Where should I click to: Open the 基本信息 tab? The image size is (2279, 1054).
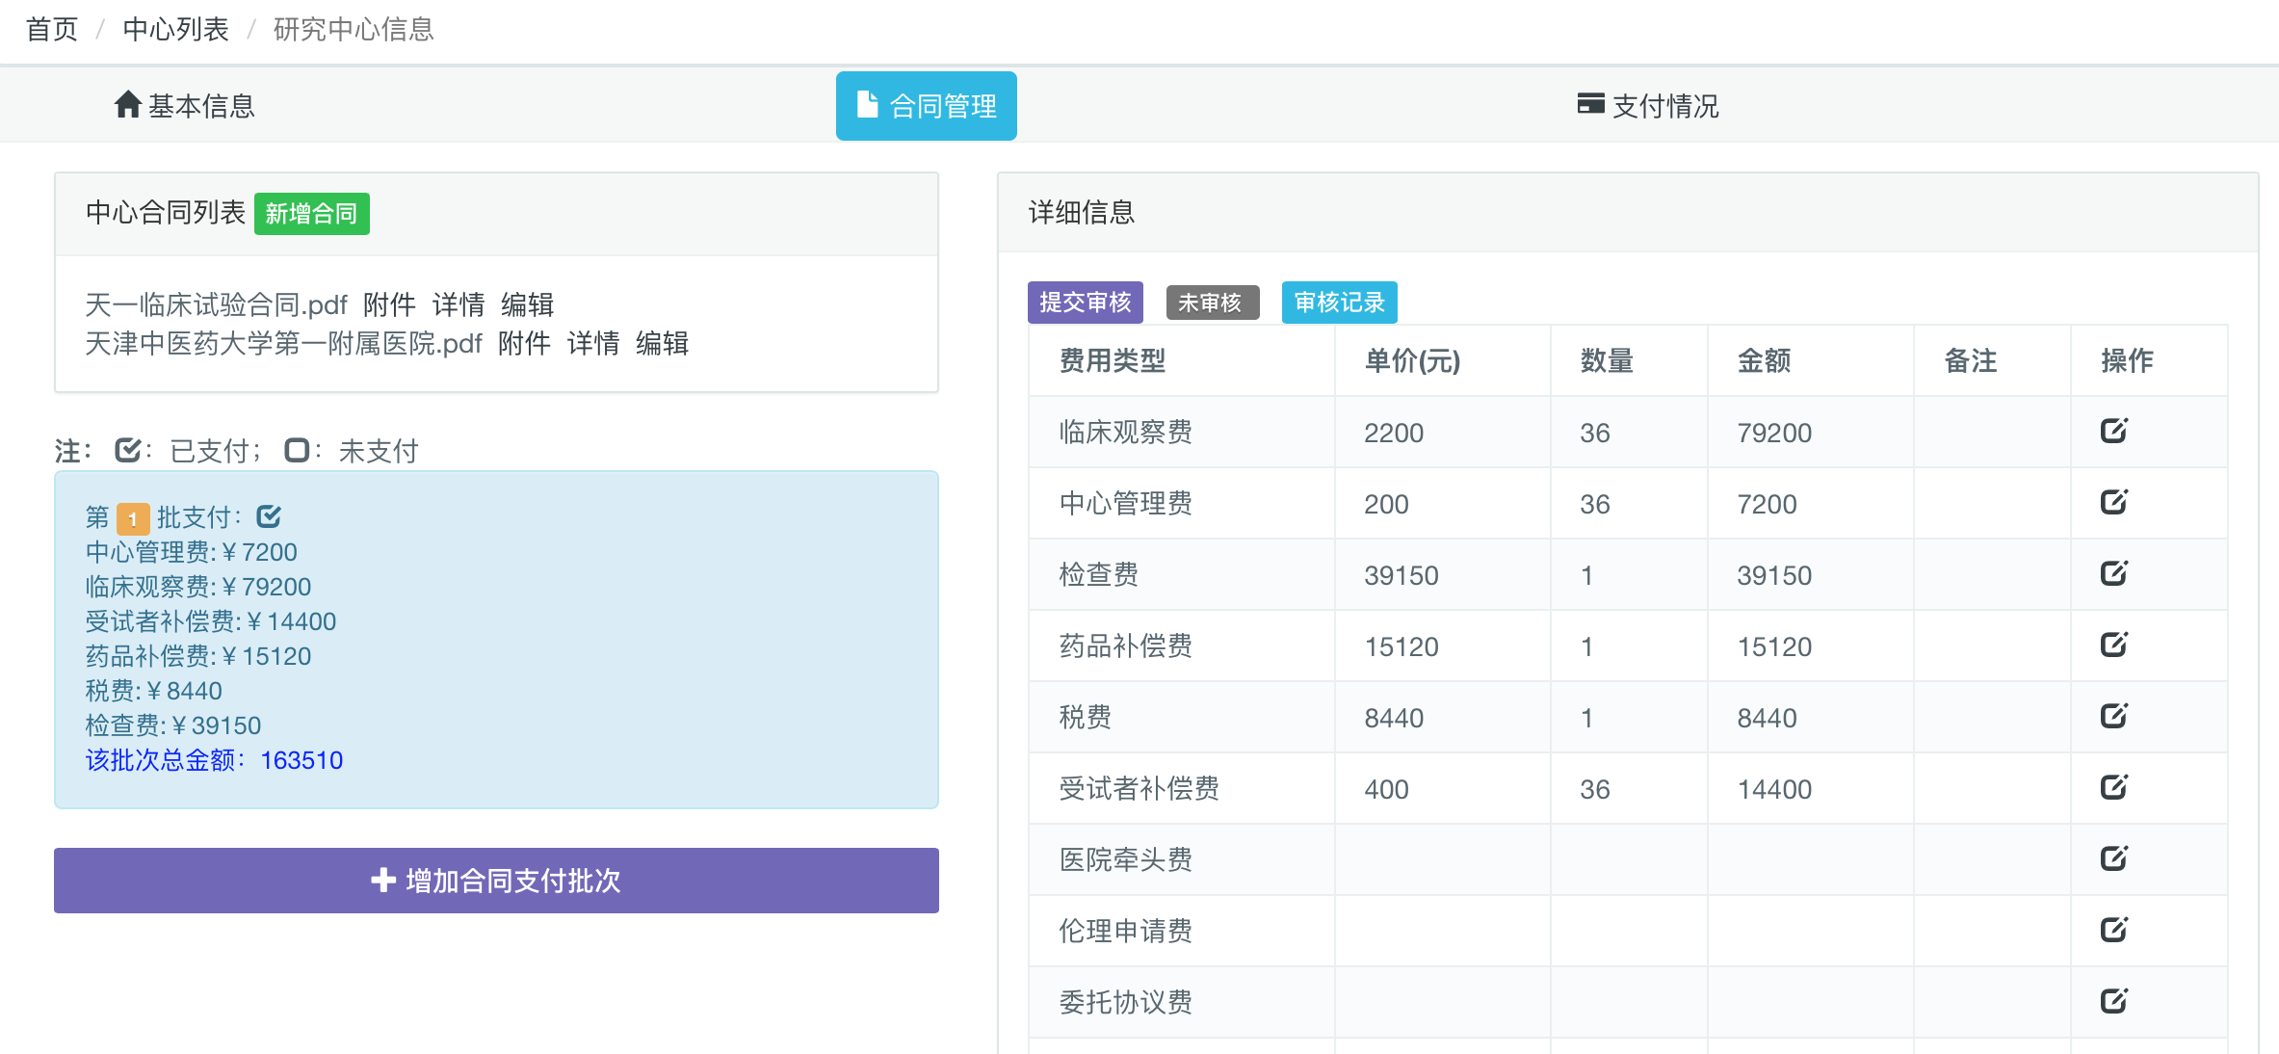(x=184, y=105)
